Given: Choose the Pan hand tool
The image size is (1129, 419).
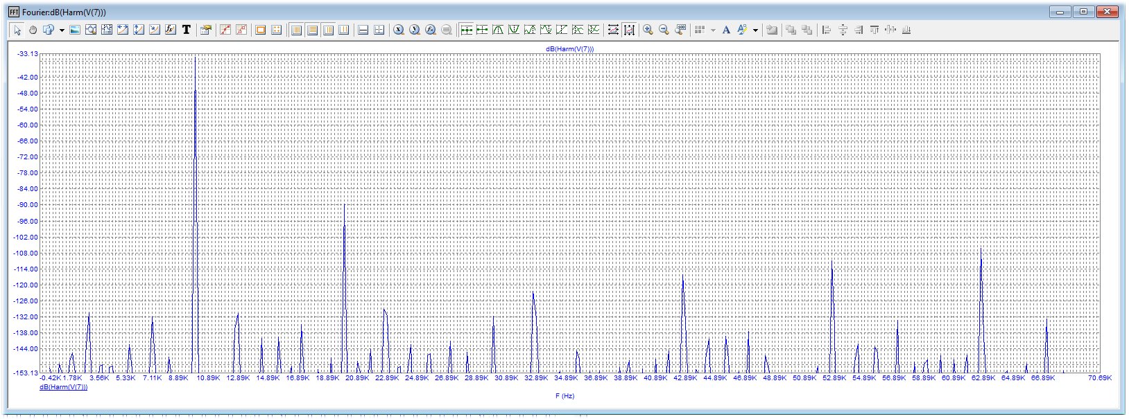Looking at the screenshot, I should [33, 30].
